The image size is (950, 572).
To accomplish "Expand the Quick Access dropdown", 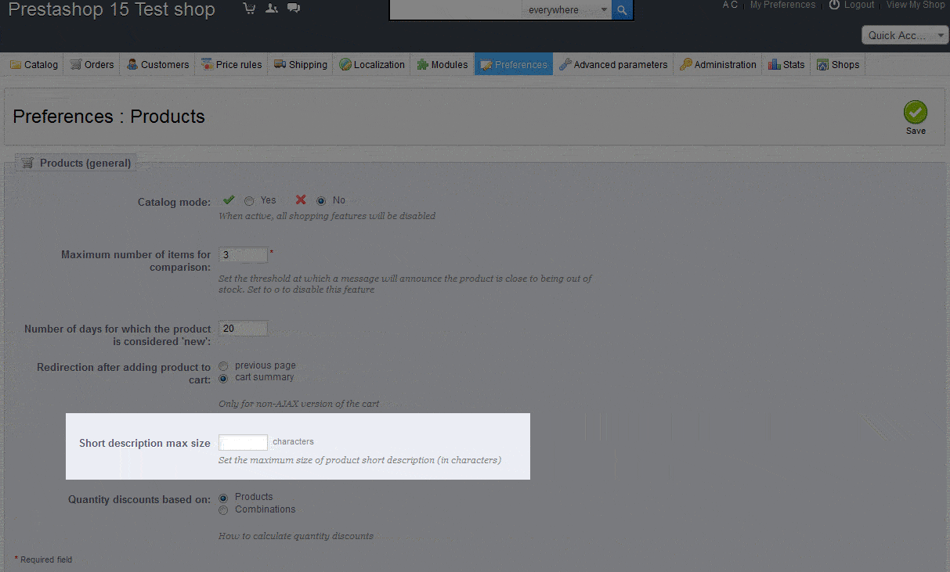I will (x=905, y=35).
